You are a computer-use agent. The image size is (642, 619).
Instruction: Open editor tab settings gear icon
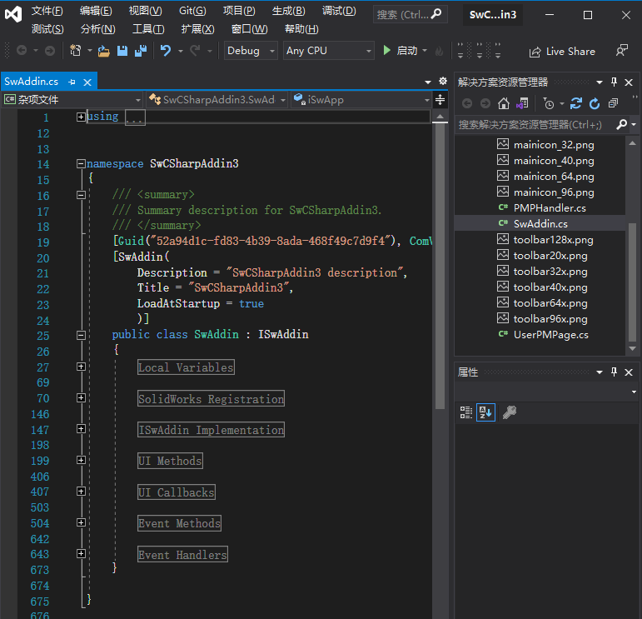point(443,81)
